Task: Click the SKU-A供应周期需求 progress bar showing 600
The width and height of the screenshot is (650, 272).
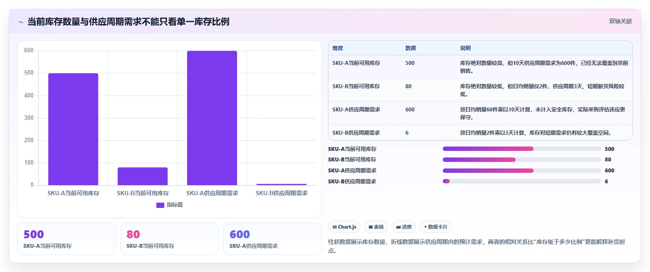Action: point(522,171)
